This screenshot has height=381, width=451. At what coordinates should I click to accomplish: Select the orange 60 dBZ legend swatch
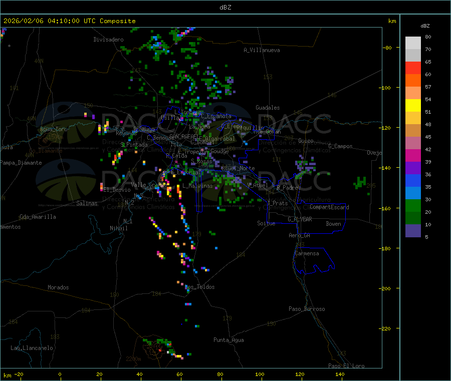(413, 81)
